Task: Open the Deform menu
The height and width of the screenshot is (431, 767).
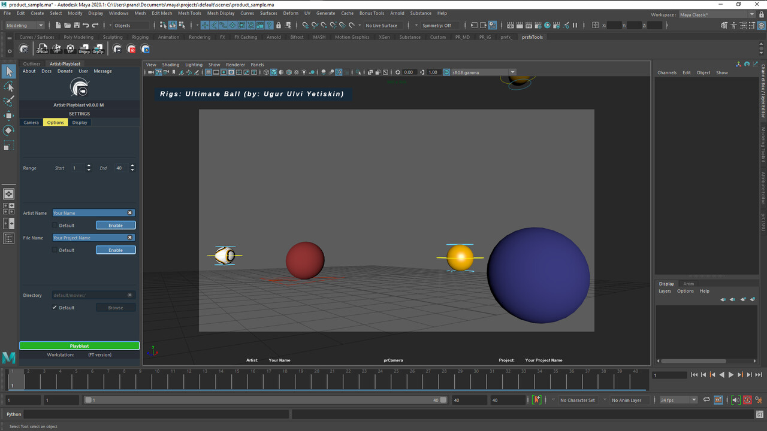Action: pyautogui.click(x=291, y=13)
